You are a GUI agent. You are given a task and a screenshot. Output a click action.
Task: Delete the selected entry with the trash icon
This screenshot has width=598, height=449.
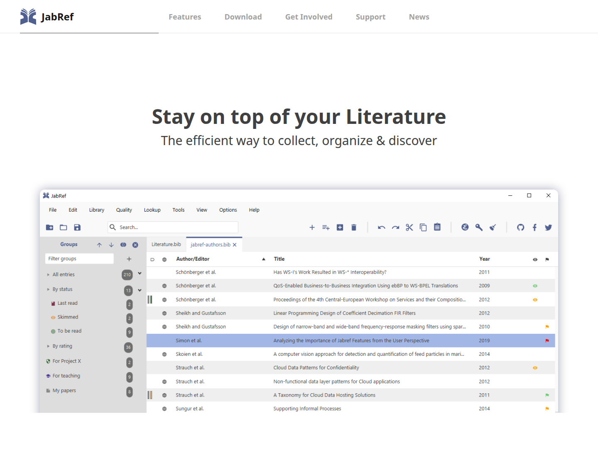pos(354,227)
